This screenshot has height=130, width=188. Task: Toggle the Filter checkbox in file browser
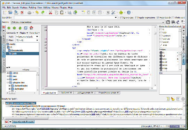[7, 40]
